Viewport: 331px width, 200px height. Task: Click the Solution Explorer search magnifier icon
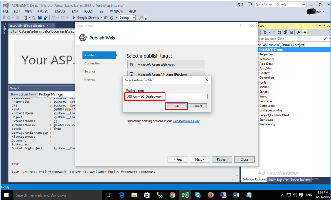coord(326,39)
